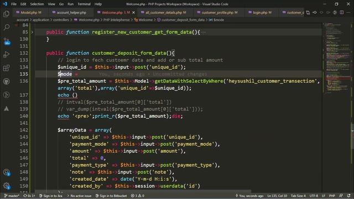
Task: Click Ln 135, Col 10 position indicator
Action: point(277,196)
